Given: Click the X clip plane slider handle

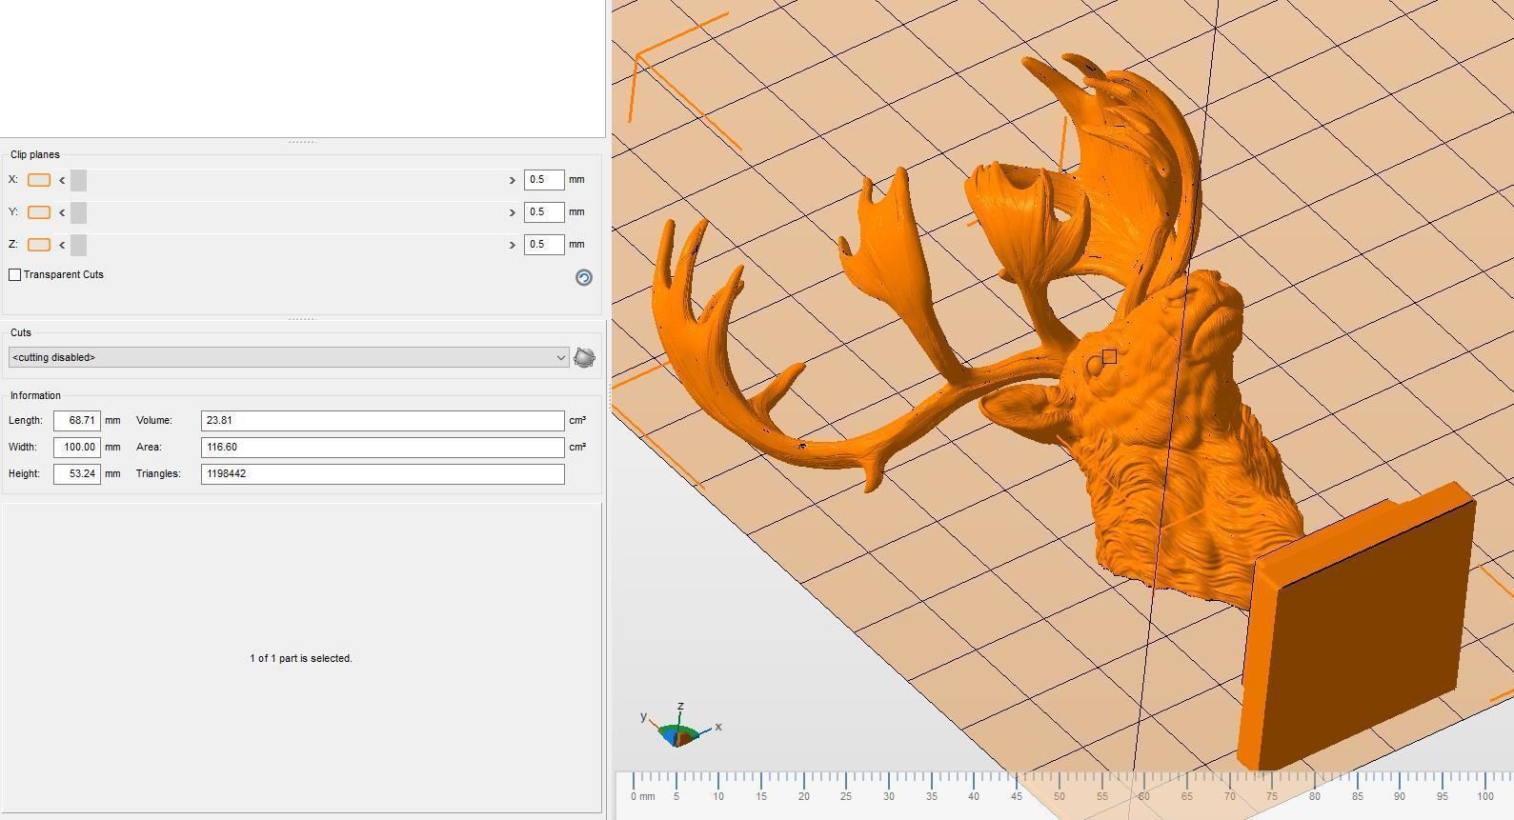Looking at the screenshot, I should click(78, 180).
